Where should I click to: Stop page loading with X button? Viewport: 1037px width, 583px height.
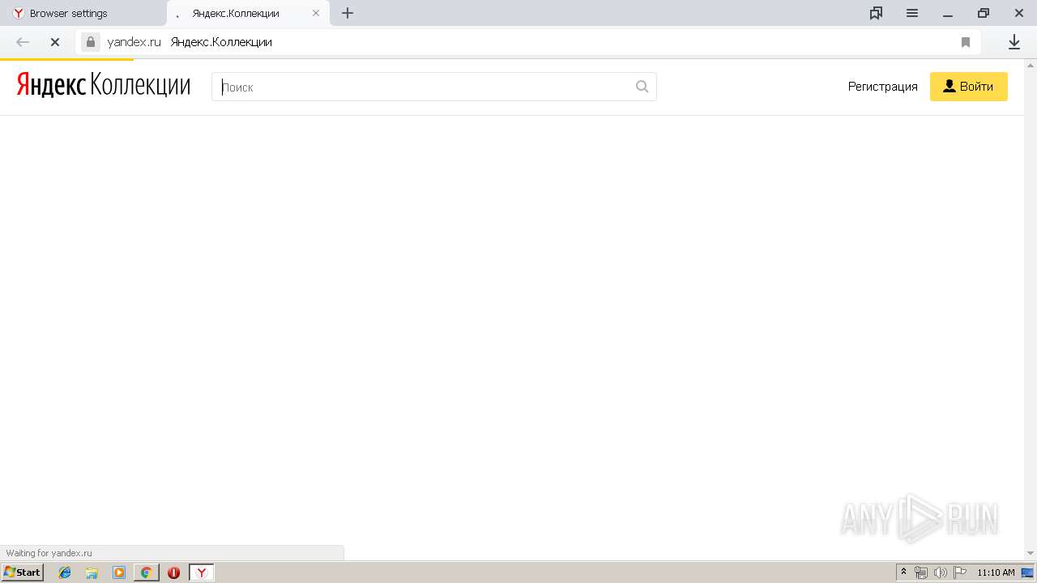[x=55, y=42]
